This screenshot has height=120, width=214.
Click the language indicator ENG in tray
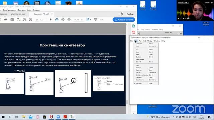click(194, 117)
